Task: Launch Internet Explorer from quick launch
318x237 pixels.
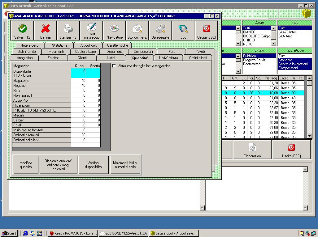Action: coord(25,233)
